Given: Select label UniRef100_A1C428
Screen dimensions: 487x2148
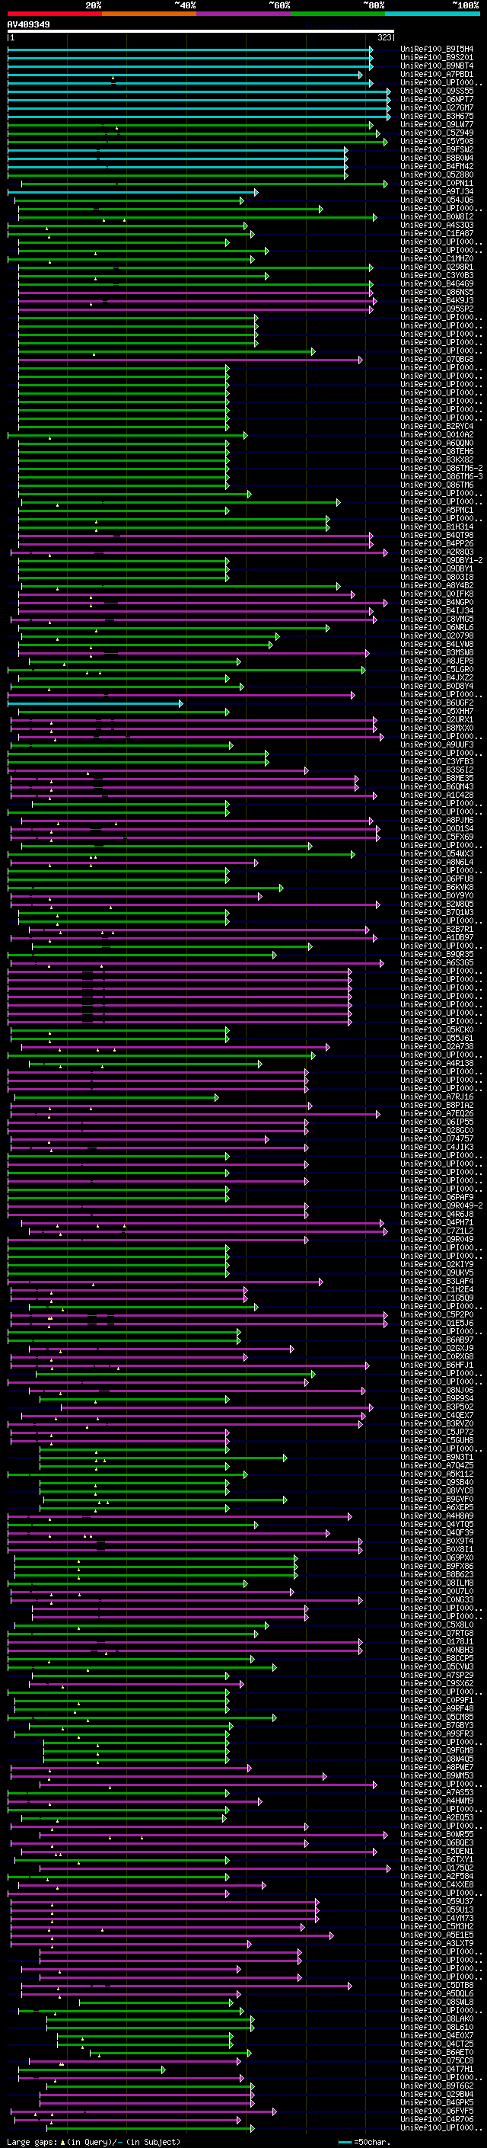Looking at the screenshot, I should (437, 795).
